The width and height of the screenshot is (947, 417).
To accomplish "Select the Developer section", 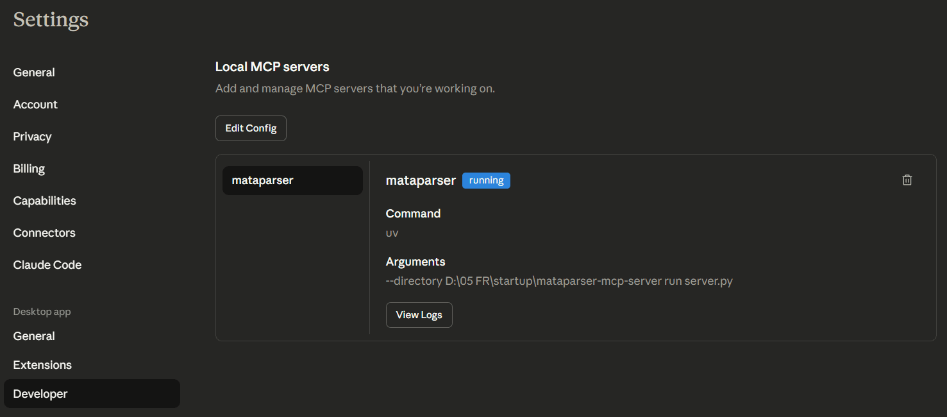I will pyautogui.click(x=40, y=394).
